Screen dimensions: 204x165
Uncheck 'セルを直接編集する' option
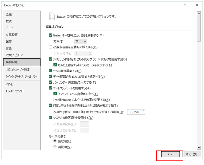coord(51,71)
